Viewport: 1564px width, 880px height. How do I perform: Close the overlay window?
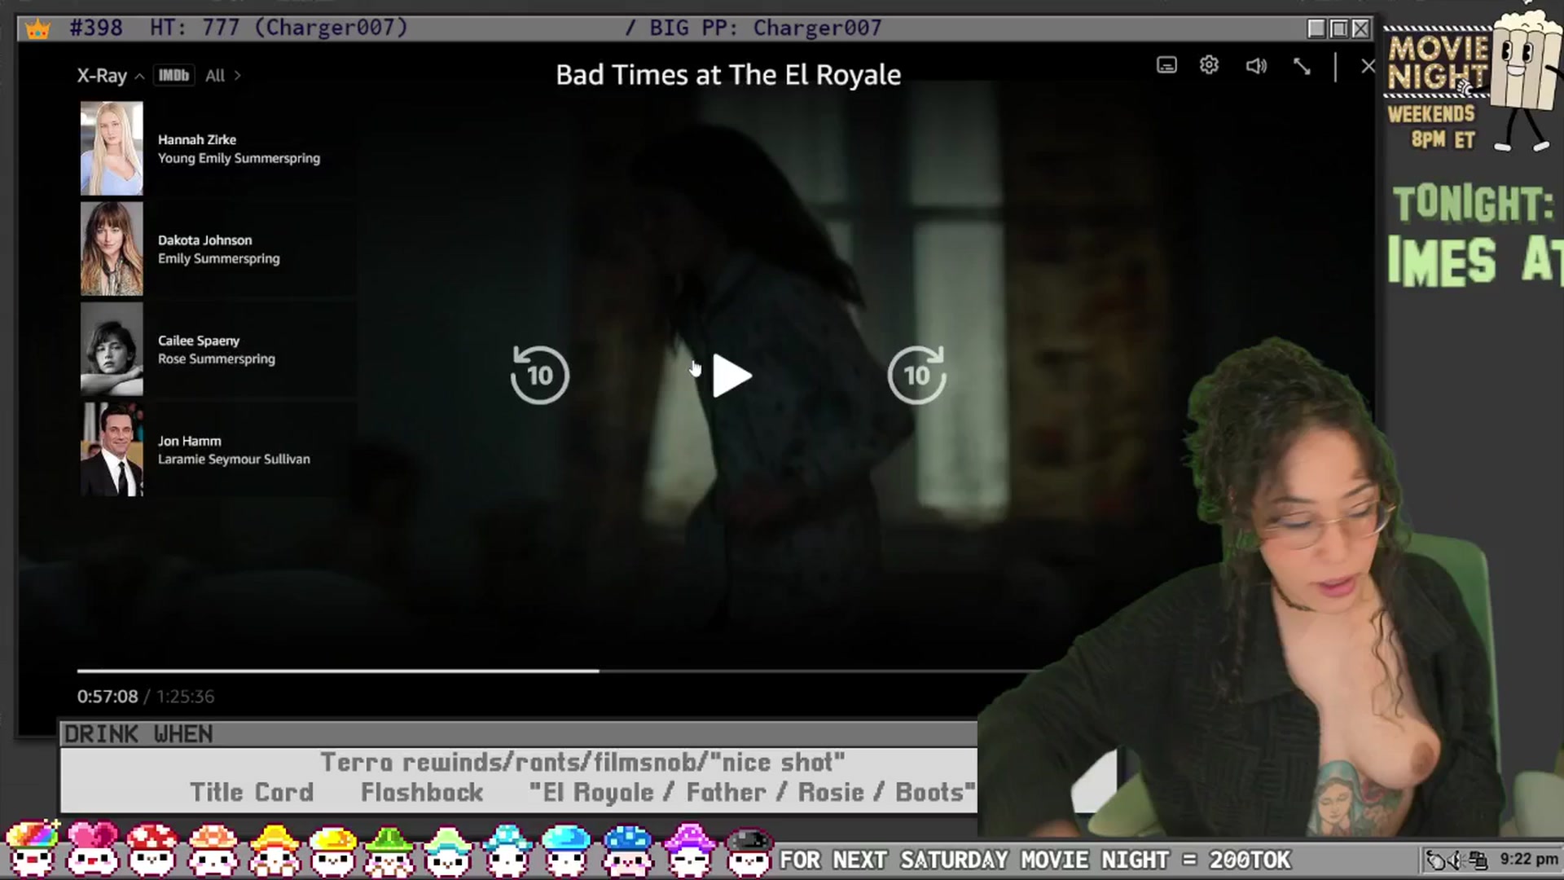point(1360,29)
